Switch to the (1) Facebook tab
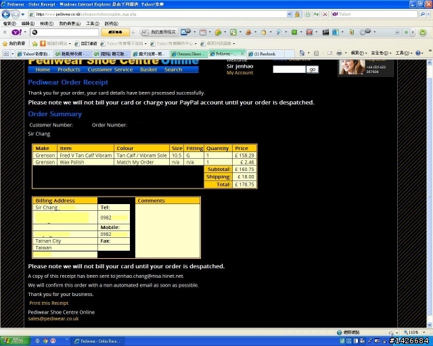The height and width of the screenshot is (346, 433). tap(265, 54)
